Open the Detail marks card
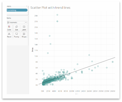 (x=9, y=35)
